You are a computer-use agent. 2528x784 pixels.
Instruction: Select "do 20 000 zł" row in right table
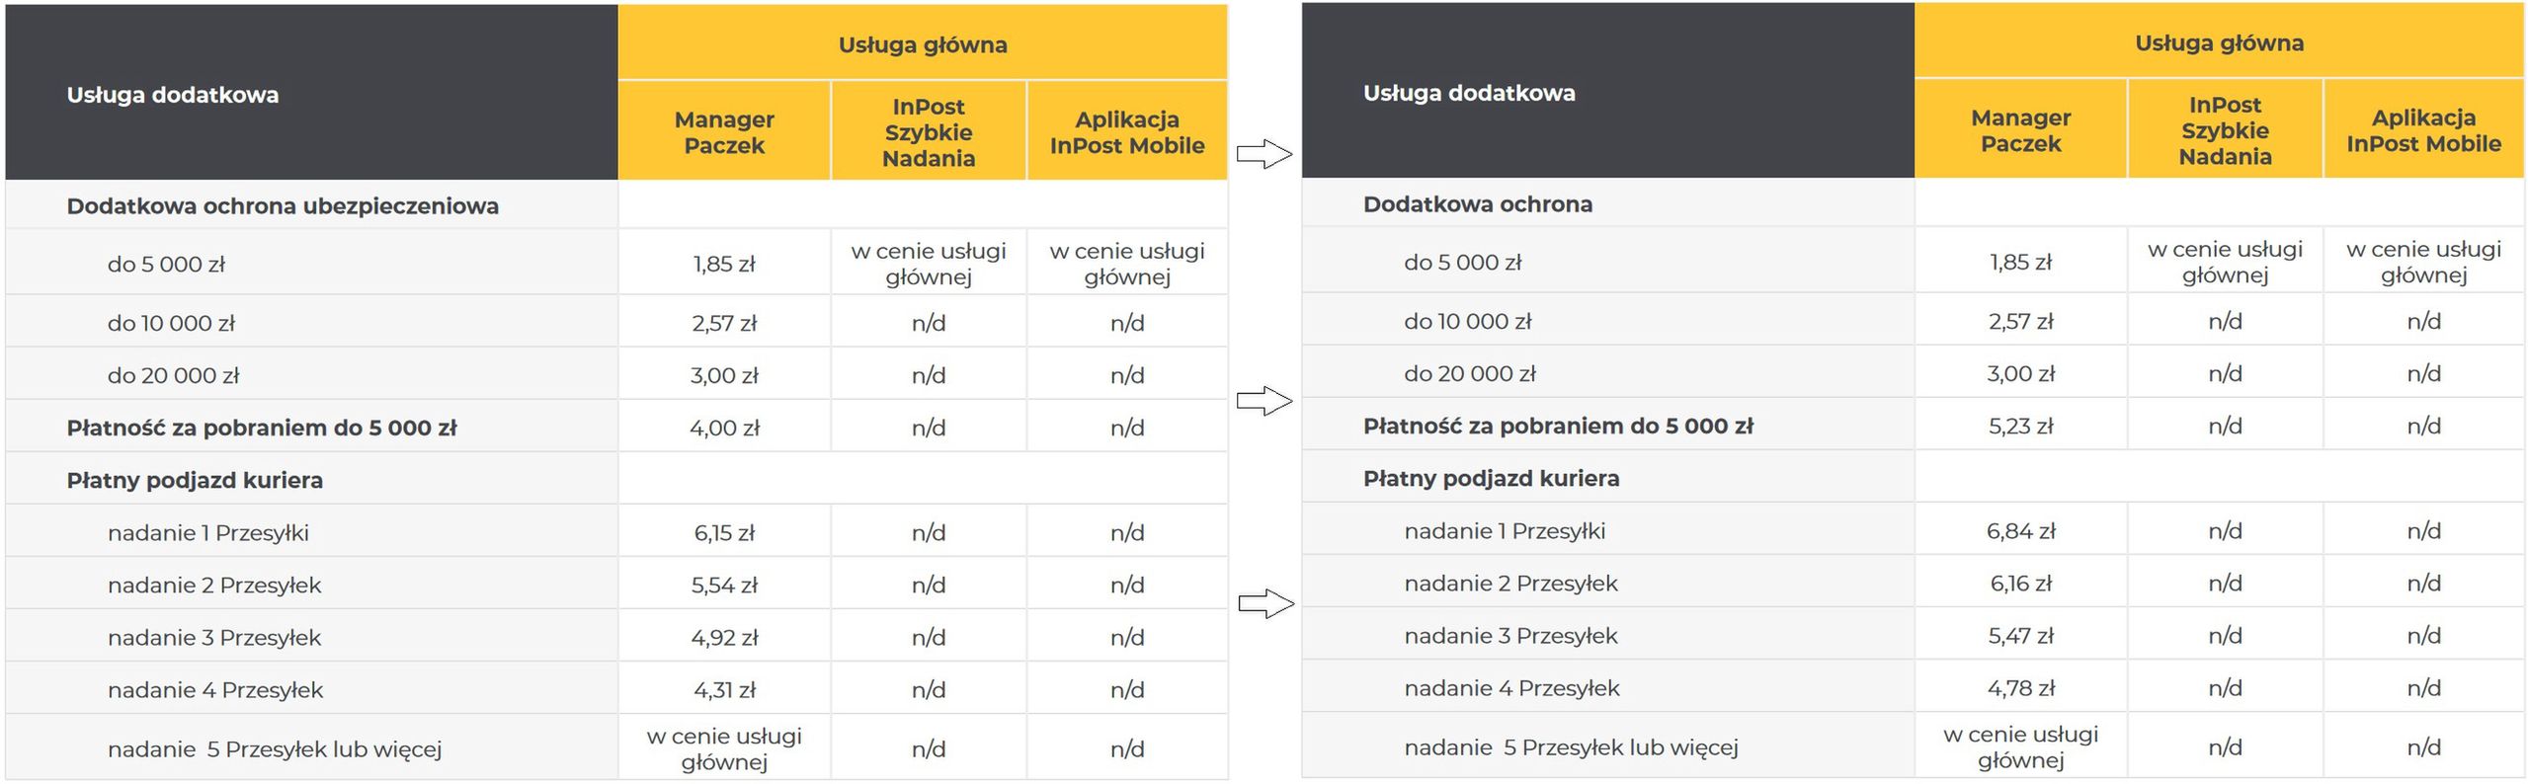[1469, 373]
